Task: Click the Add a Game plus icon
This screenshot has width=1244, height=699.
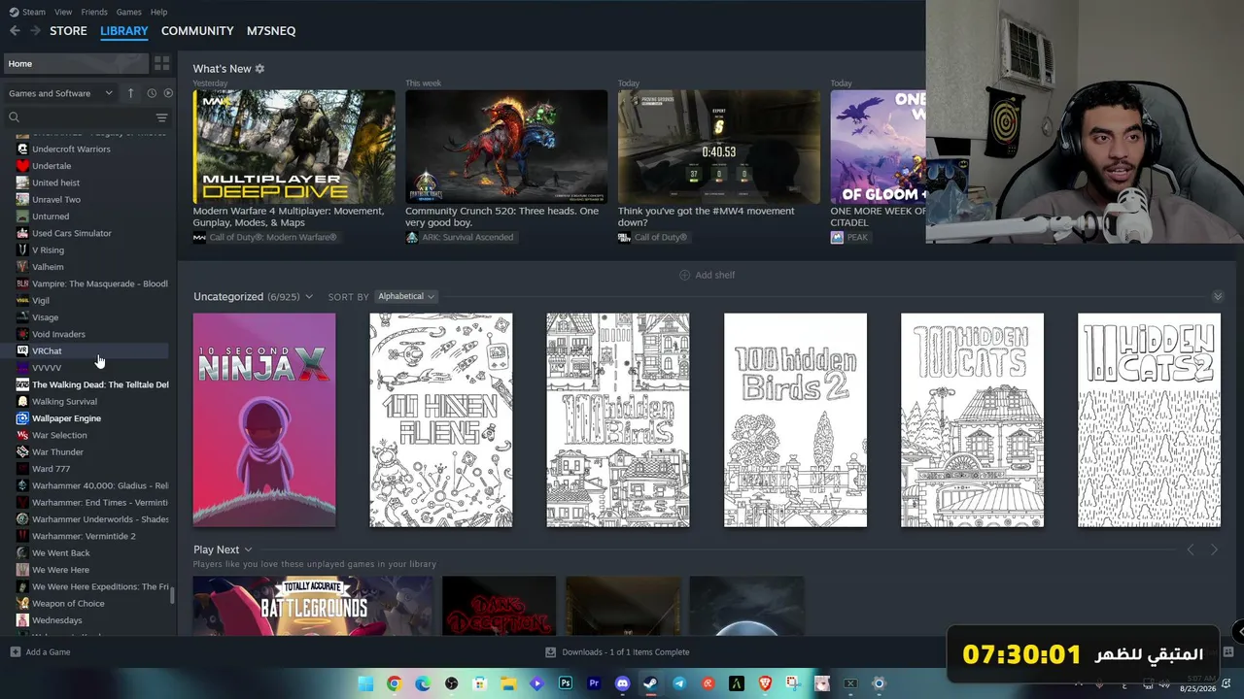Action: click(15, 652)
